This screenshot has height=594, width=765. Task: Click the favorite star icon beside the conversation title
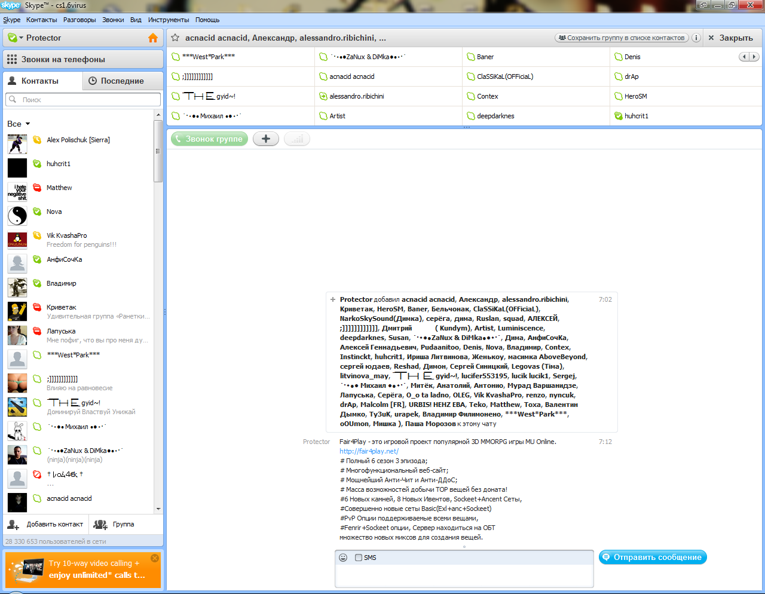point(175,38)
